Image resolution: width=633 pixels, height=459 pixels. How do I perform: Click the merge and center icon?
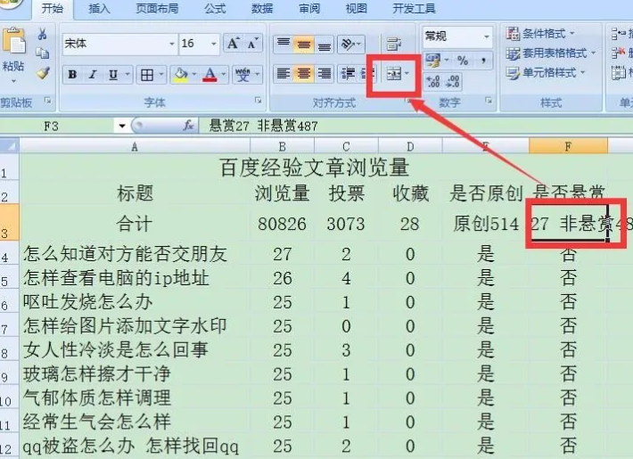[393, 73]
